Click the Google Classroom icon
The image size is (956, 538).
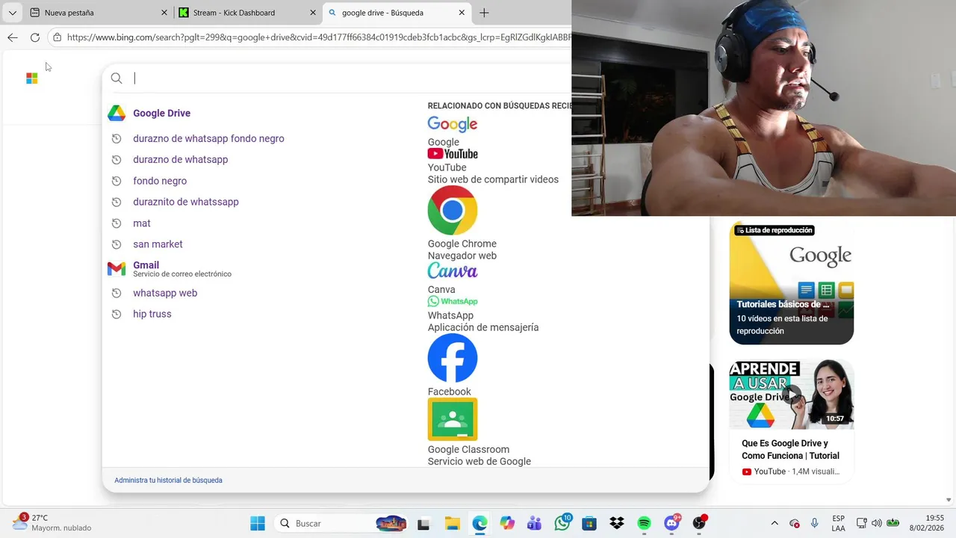453,419
